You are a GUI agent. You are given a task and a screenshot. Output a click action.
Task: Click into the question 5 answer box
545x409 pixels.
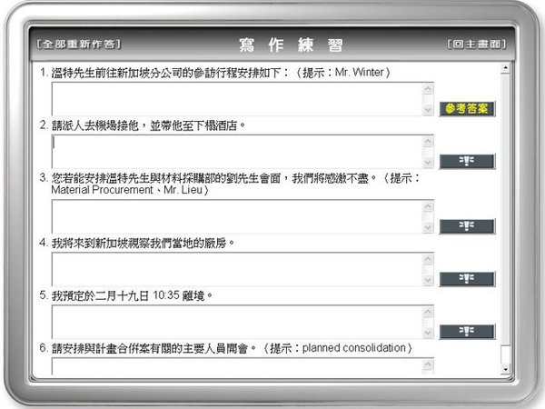click(236, 322)
